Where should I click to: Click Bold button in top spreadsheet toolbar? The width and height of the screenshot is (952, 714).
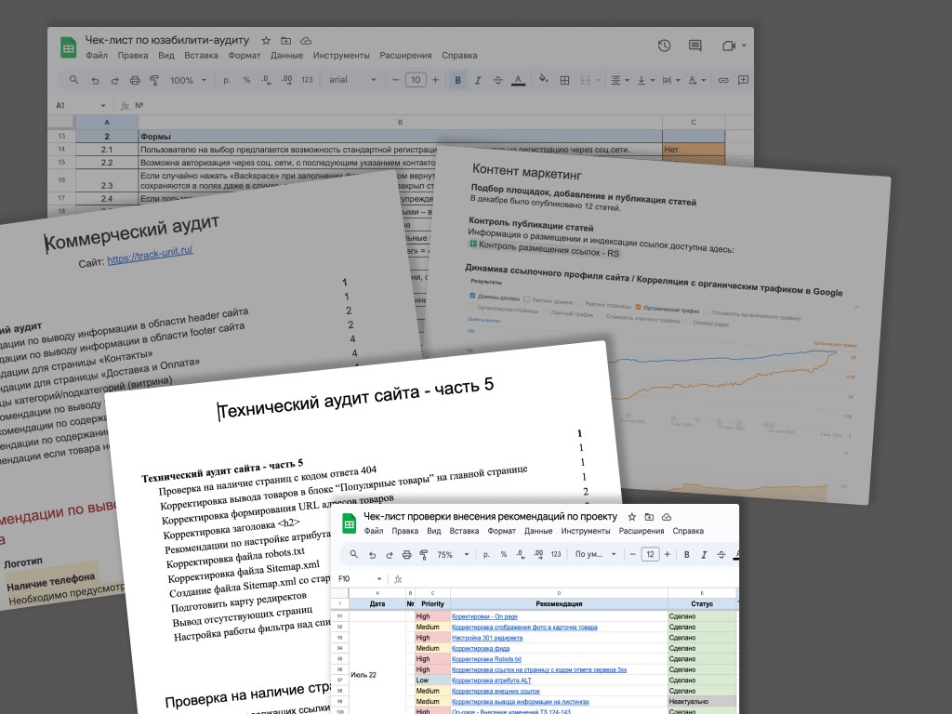tap(457, 80)
